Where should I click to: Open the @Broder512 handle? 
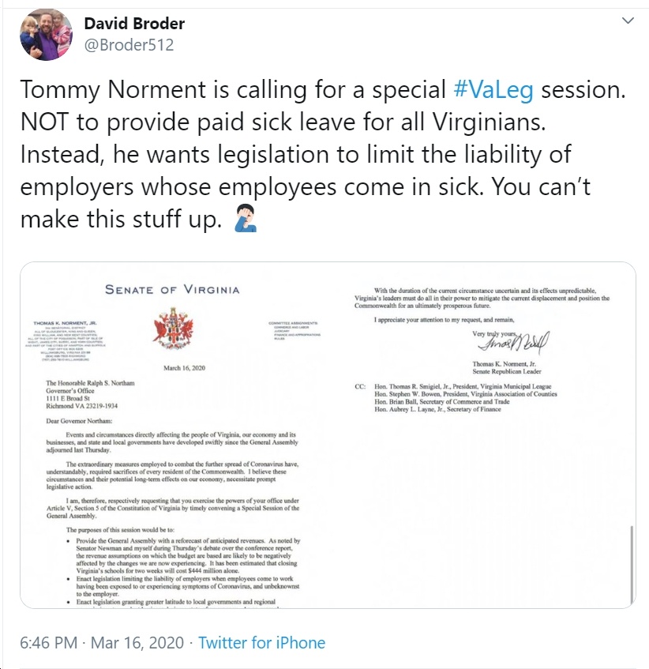click(129, 45)
